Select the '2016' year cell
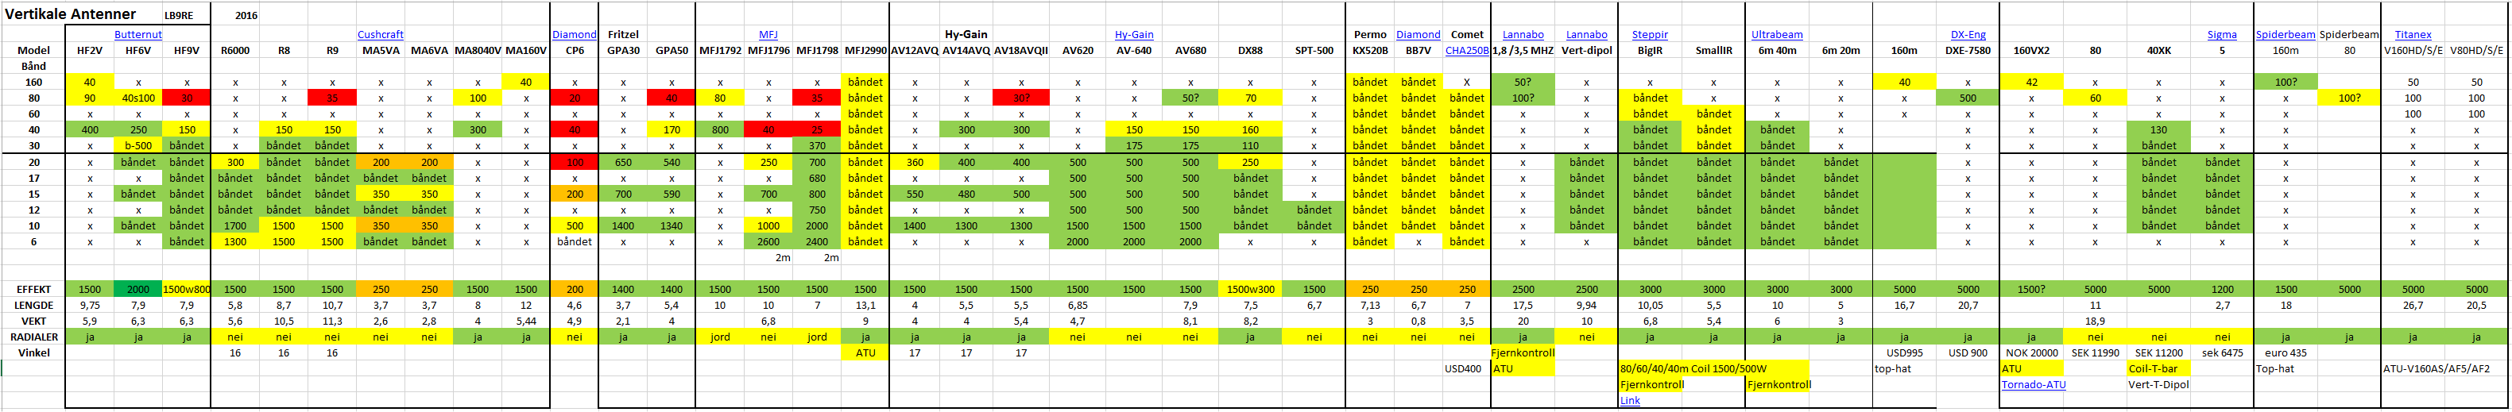2512x412 pixels. (x=246, y=16)
